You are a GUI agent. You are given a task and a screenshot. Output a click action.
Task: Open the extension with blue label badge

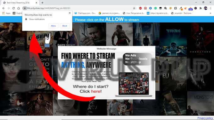point(190,8)
